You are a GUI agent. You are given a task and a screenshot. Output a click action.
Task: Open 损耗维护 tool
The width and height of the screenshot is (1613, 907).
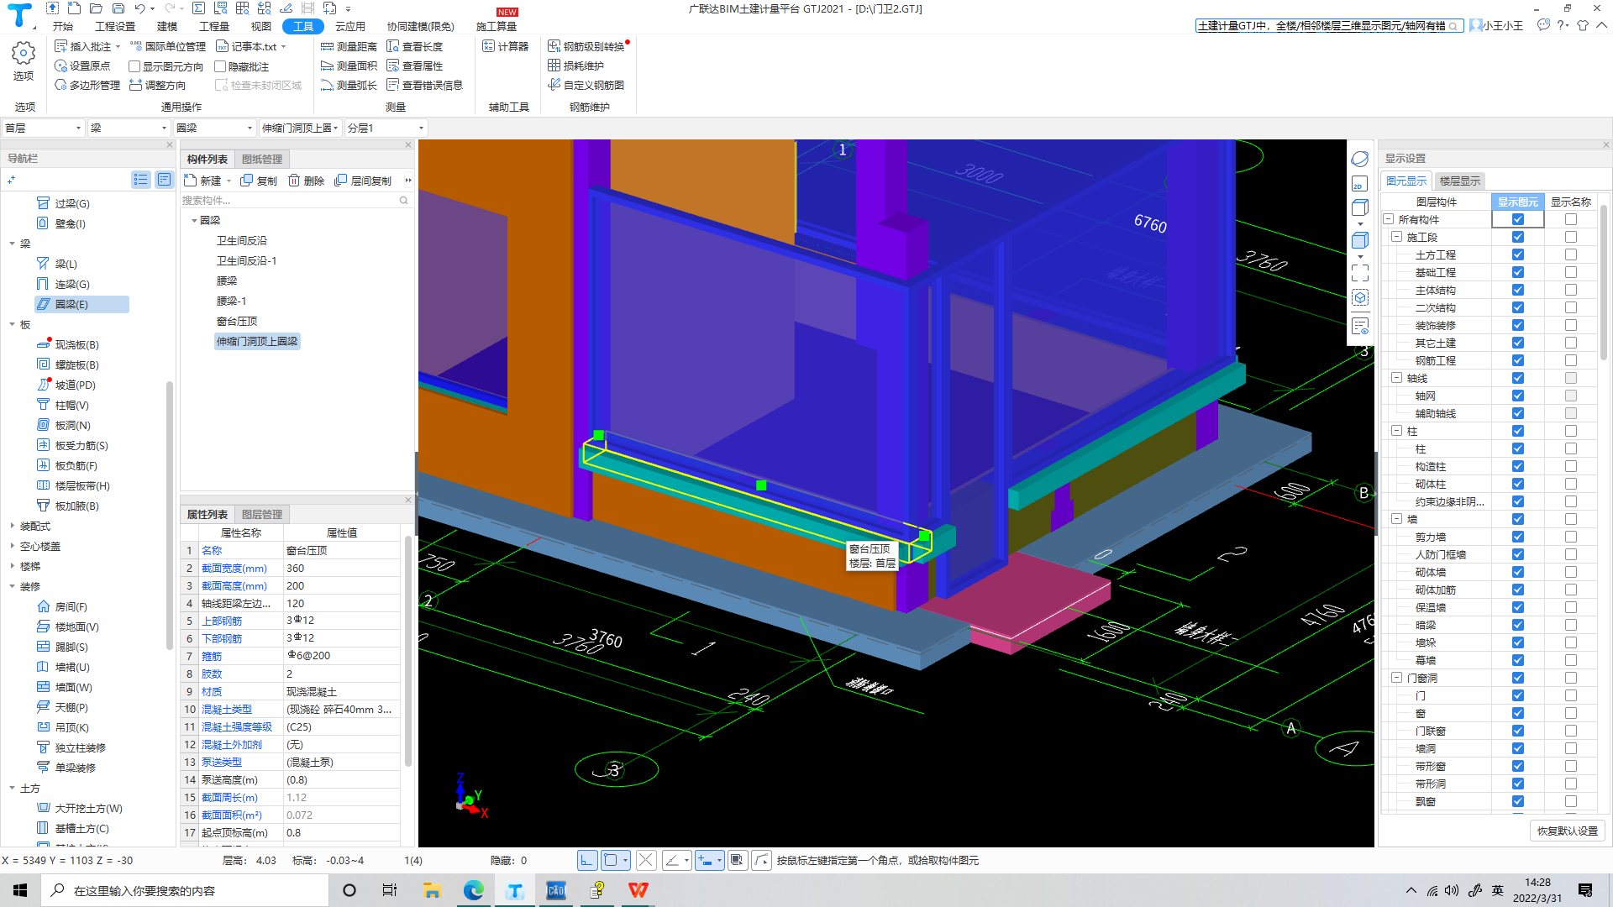576,66
